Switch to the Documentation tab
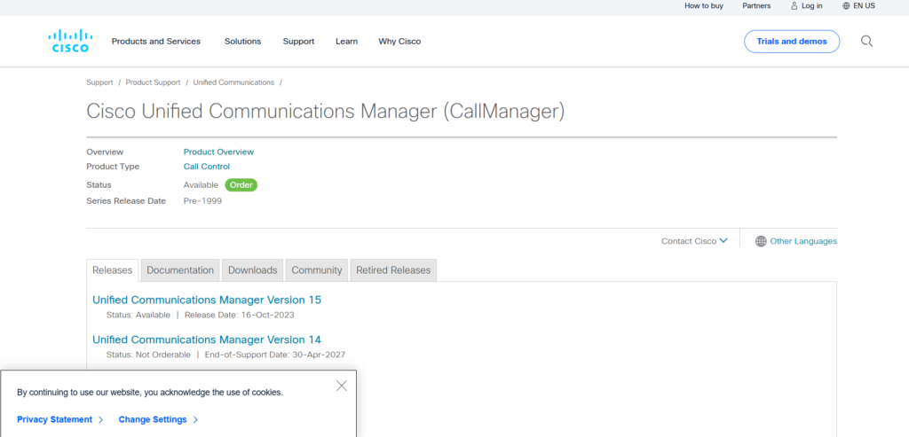 [180, 270]
